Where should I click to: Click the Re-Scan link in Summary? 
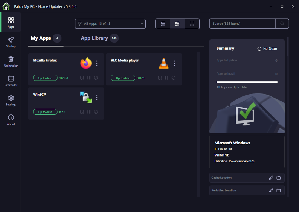[x=270, y=49]
